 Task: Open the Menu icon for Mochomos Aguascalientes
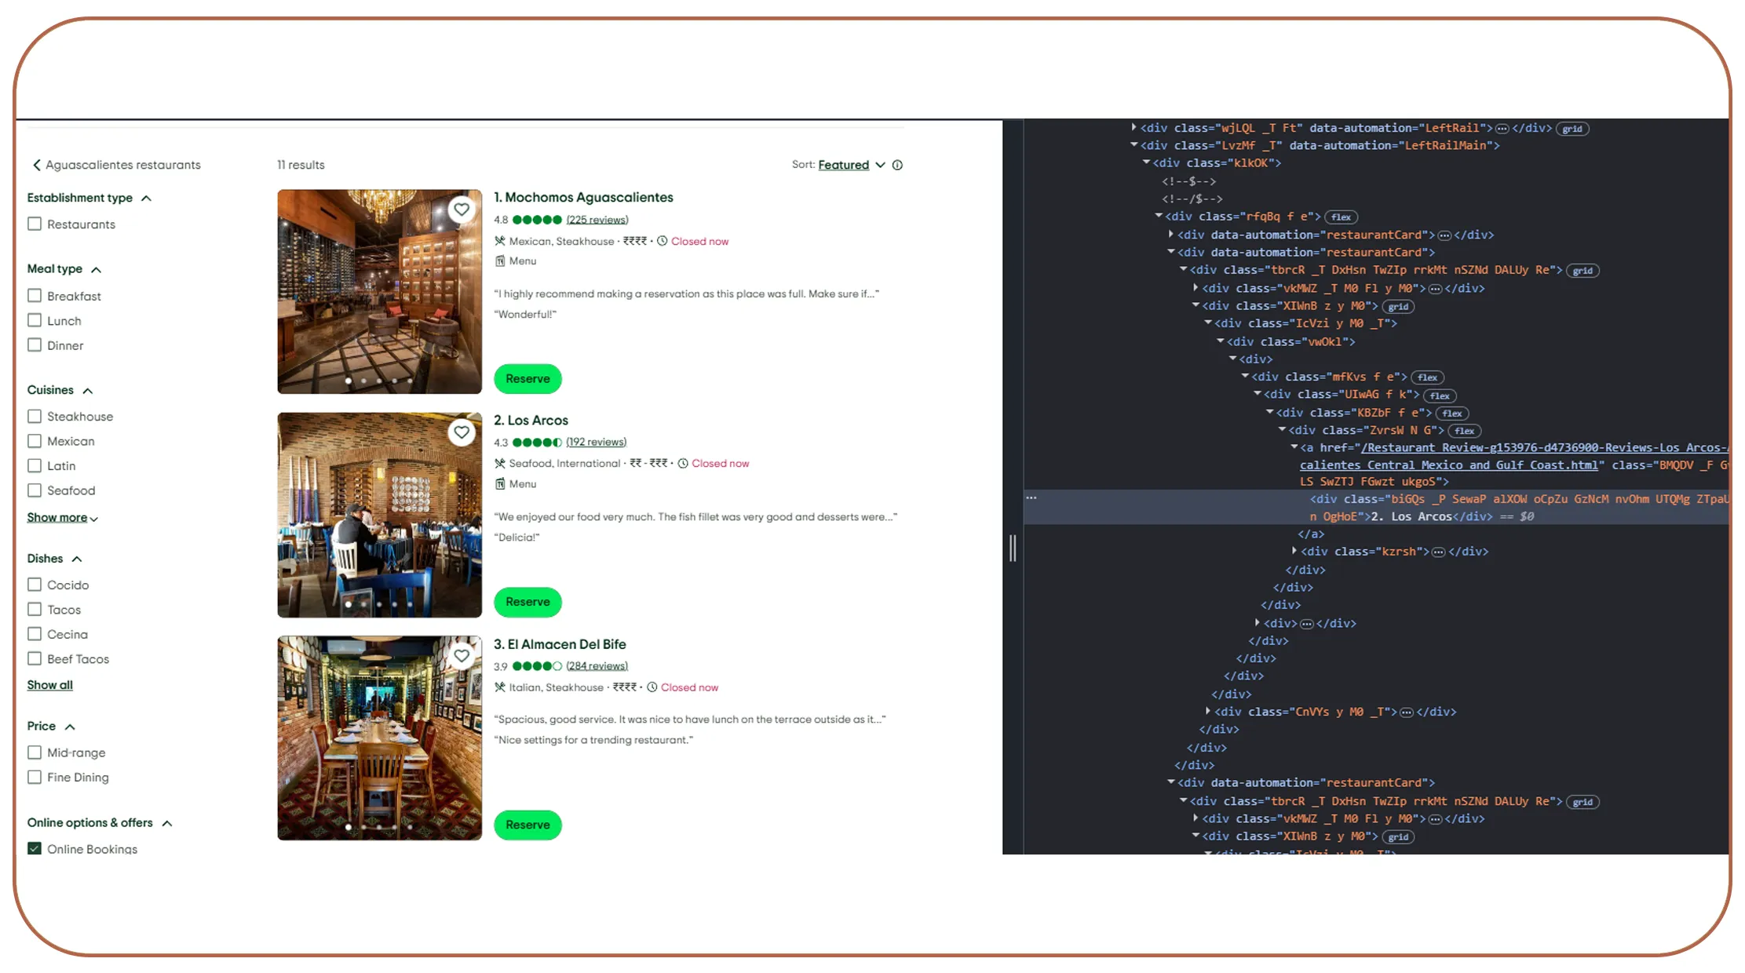pyautogui.click(x=500, y=260)
